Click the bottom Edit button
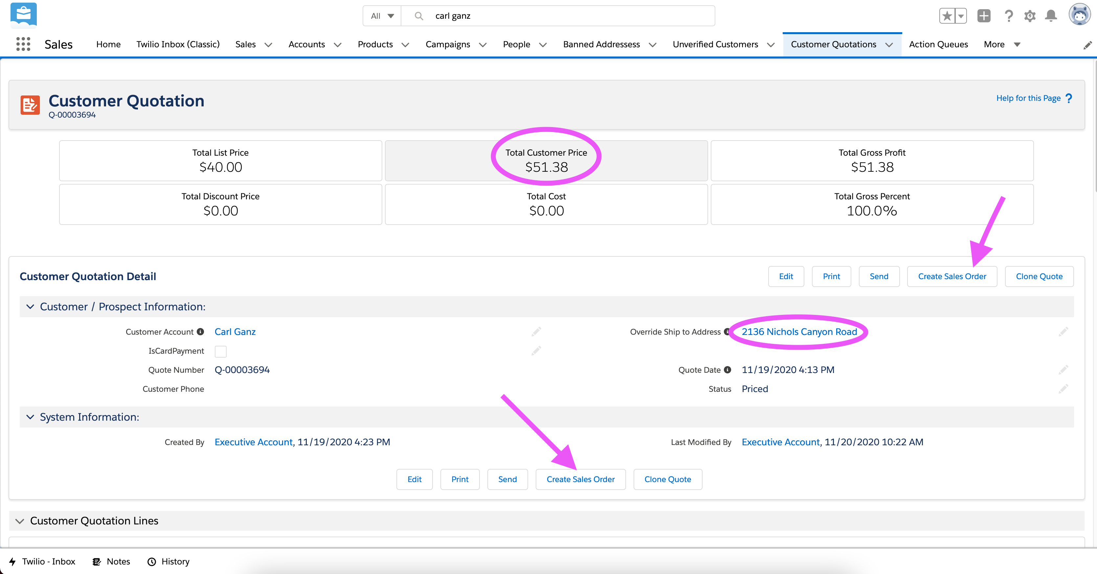 click(414, 479)
